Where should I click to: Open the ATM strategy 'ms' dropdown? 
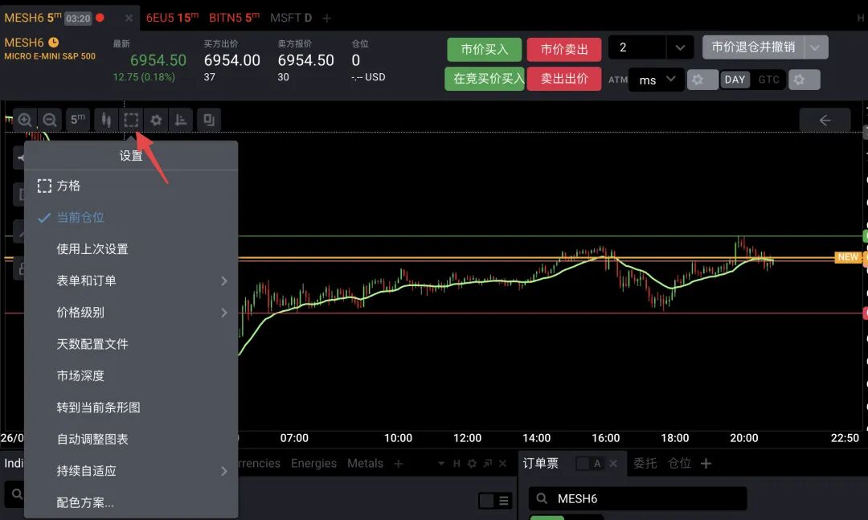pyautogui.click(x=656, y=80)
